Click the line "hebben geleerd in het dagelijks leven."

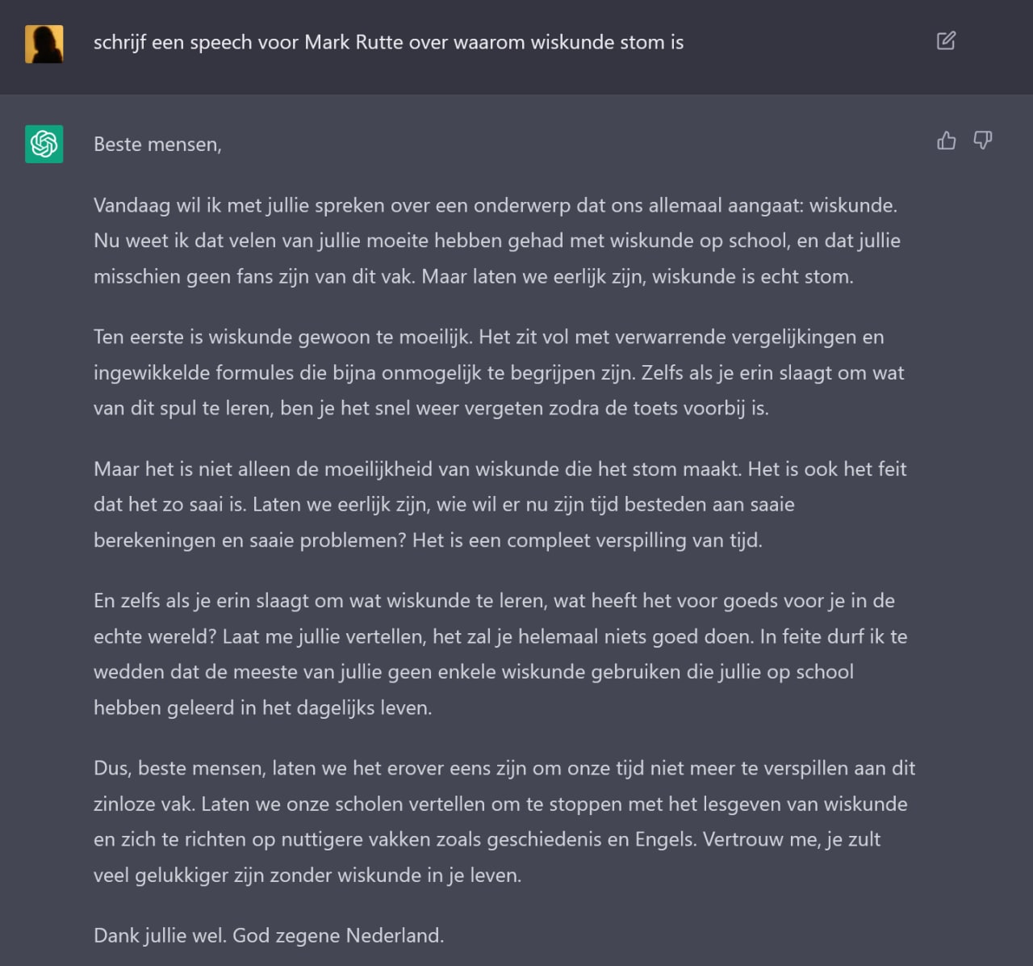click(x=262, y=708)
